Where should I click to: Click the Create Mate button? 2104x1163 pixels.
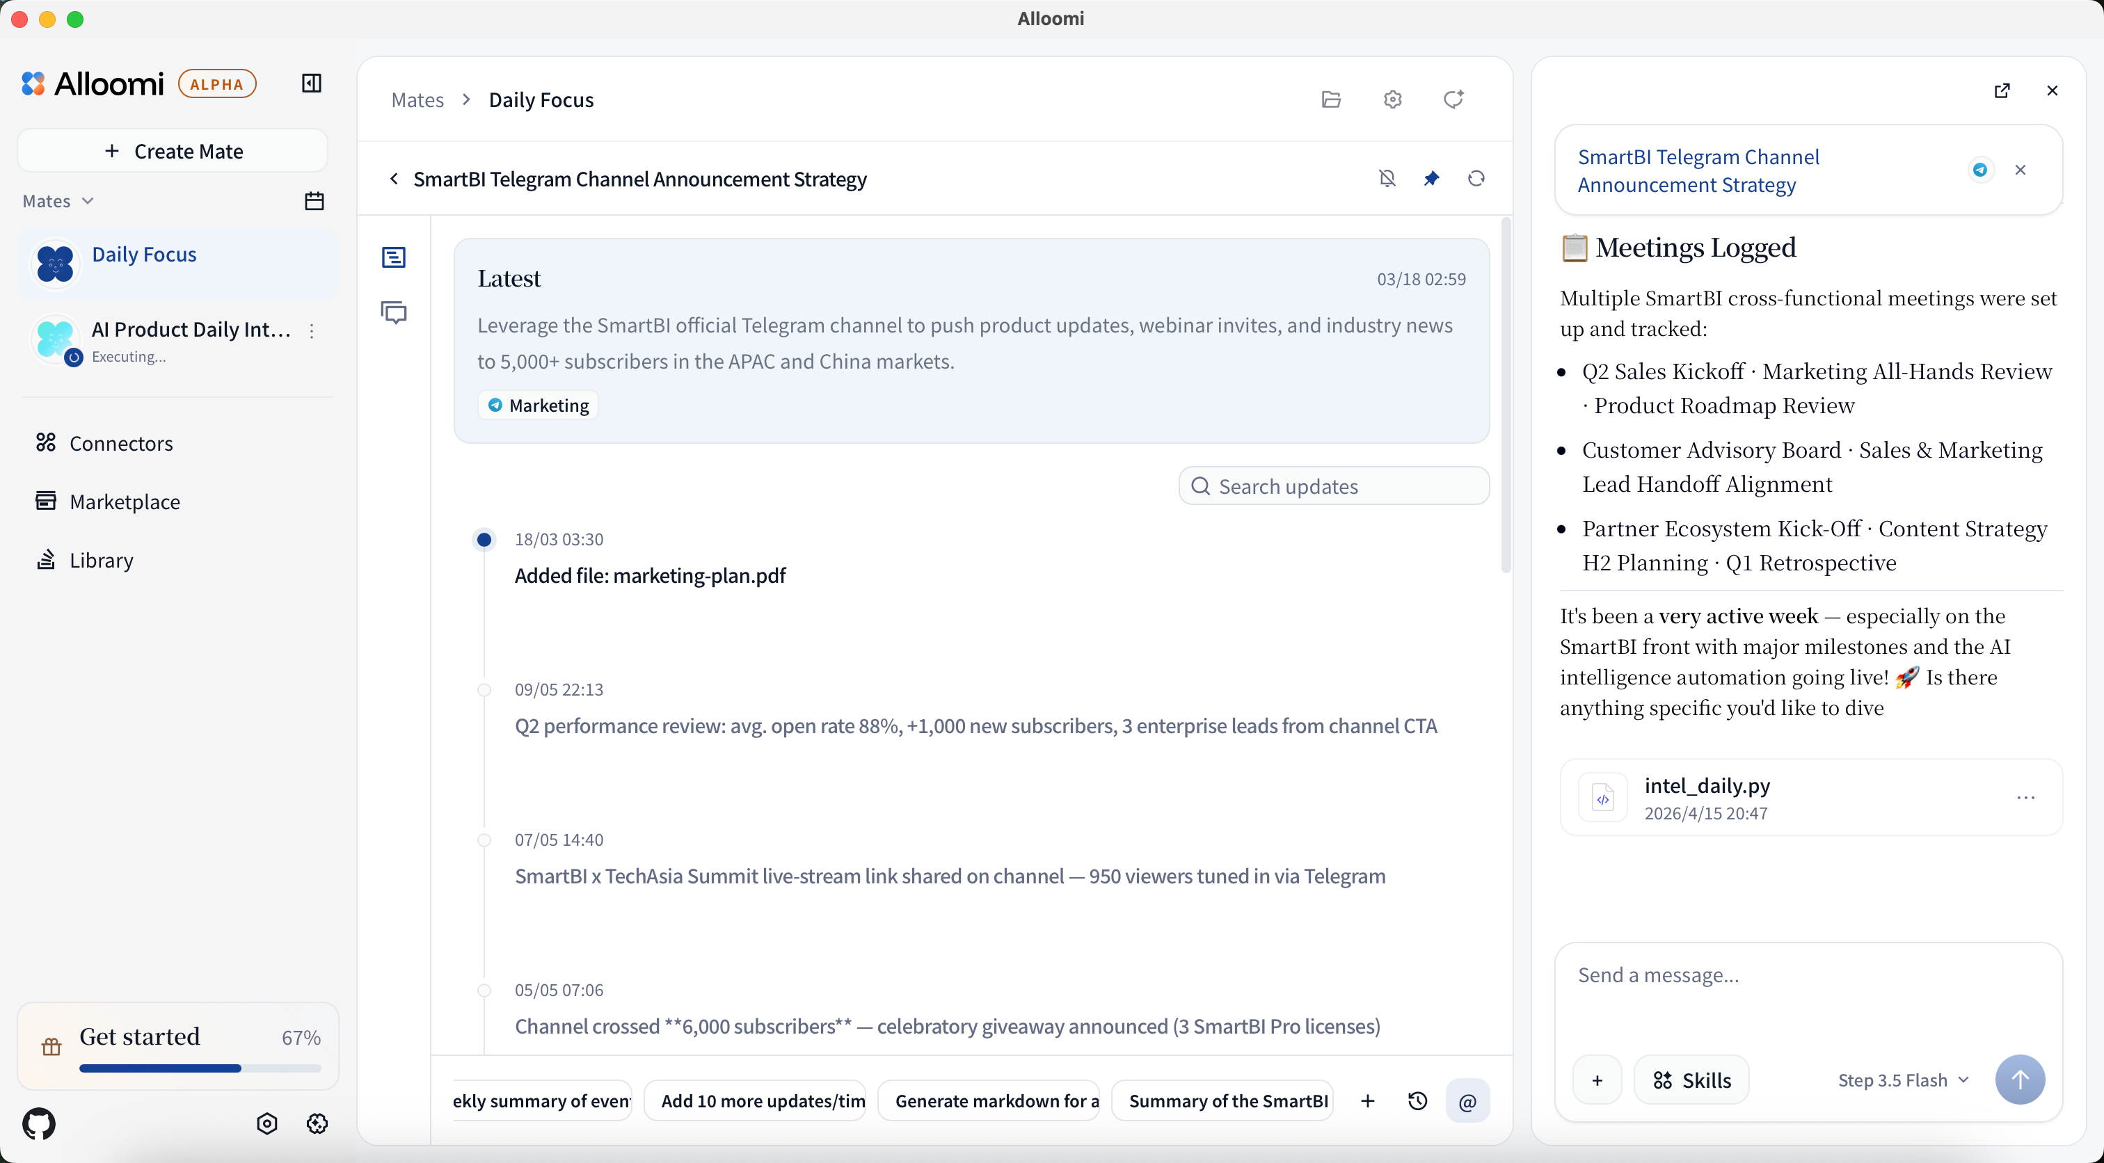click(x=173, y=151)
